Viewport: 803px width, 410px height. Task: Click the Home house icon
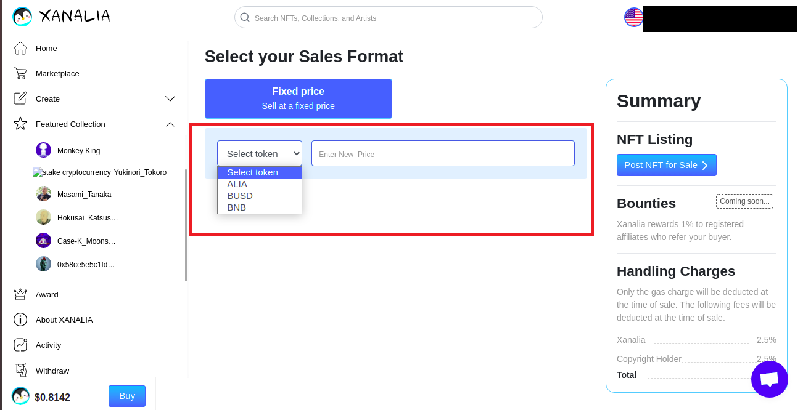[x=20, y=48]
